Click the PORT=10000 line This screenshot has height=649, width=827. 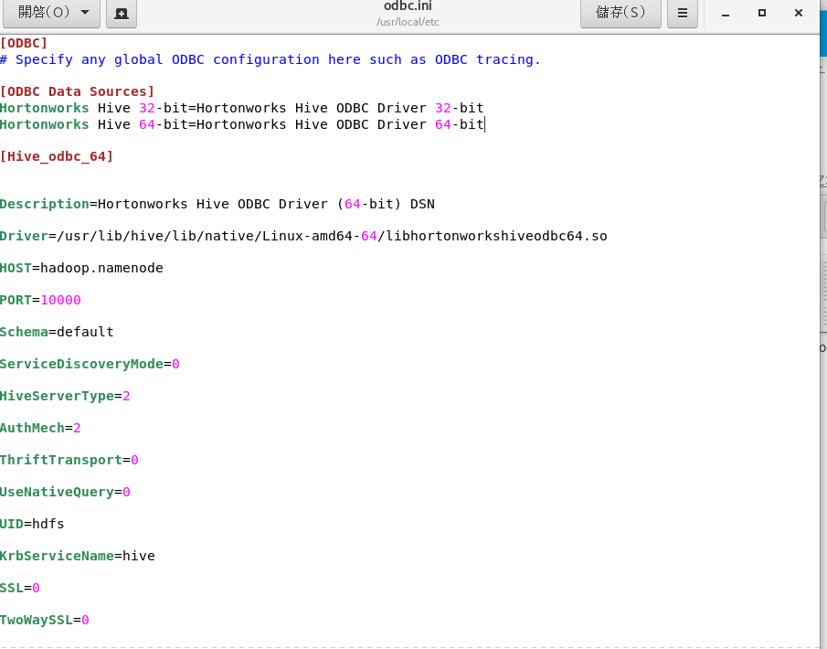tap(40, 300)
